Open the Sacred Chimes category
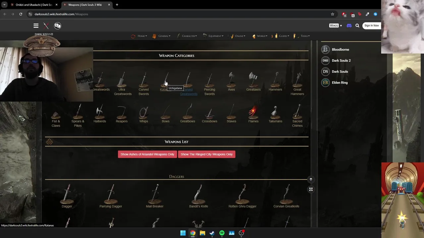 pyautogui.click(x=297, y=116)
